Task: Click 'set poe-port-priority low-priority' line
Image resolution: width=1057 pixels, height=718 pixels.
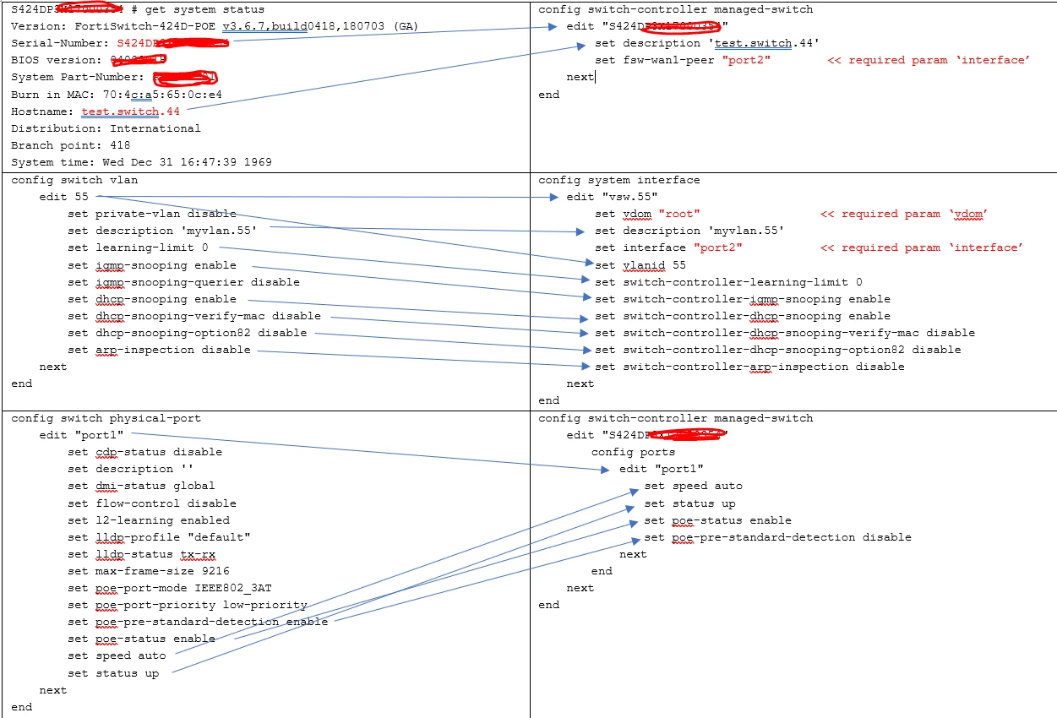Action: coord(188,605)
